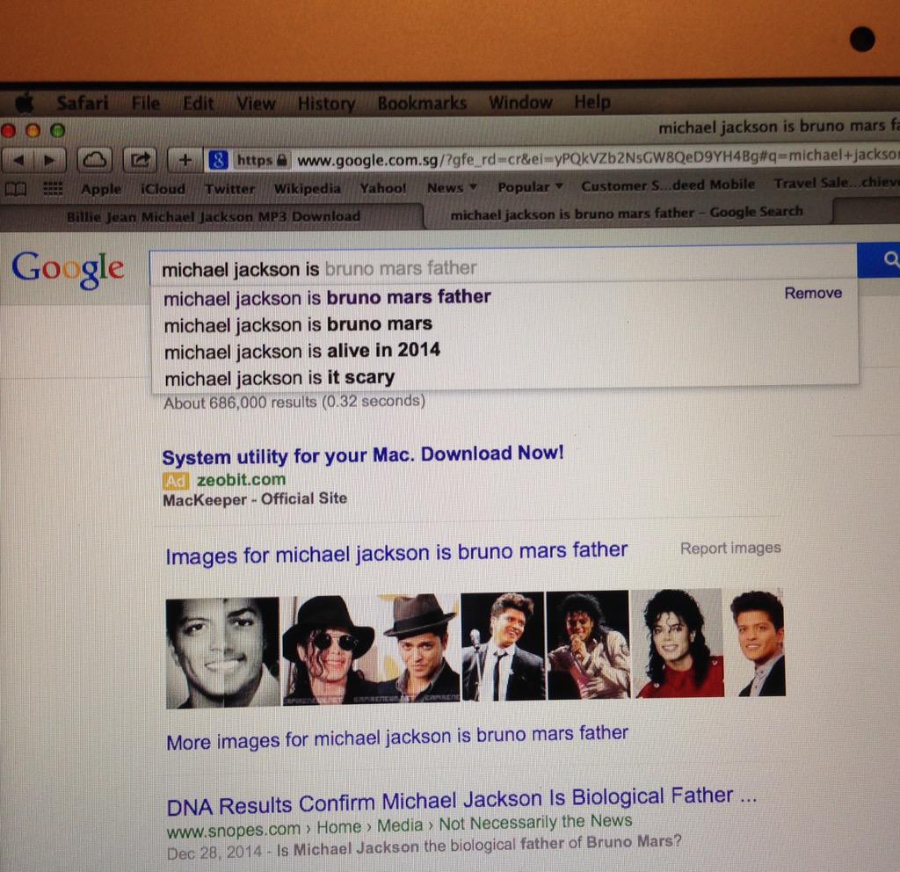Image resolution: width=900 pixels, height=872 pixels.
Task: Open the Wikipedia bookmark
Action: pos(307,188)
